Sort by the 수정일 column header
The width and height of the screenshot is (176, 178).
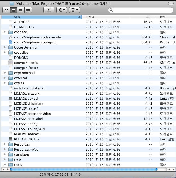click(x=106, y=17)
